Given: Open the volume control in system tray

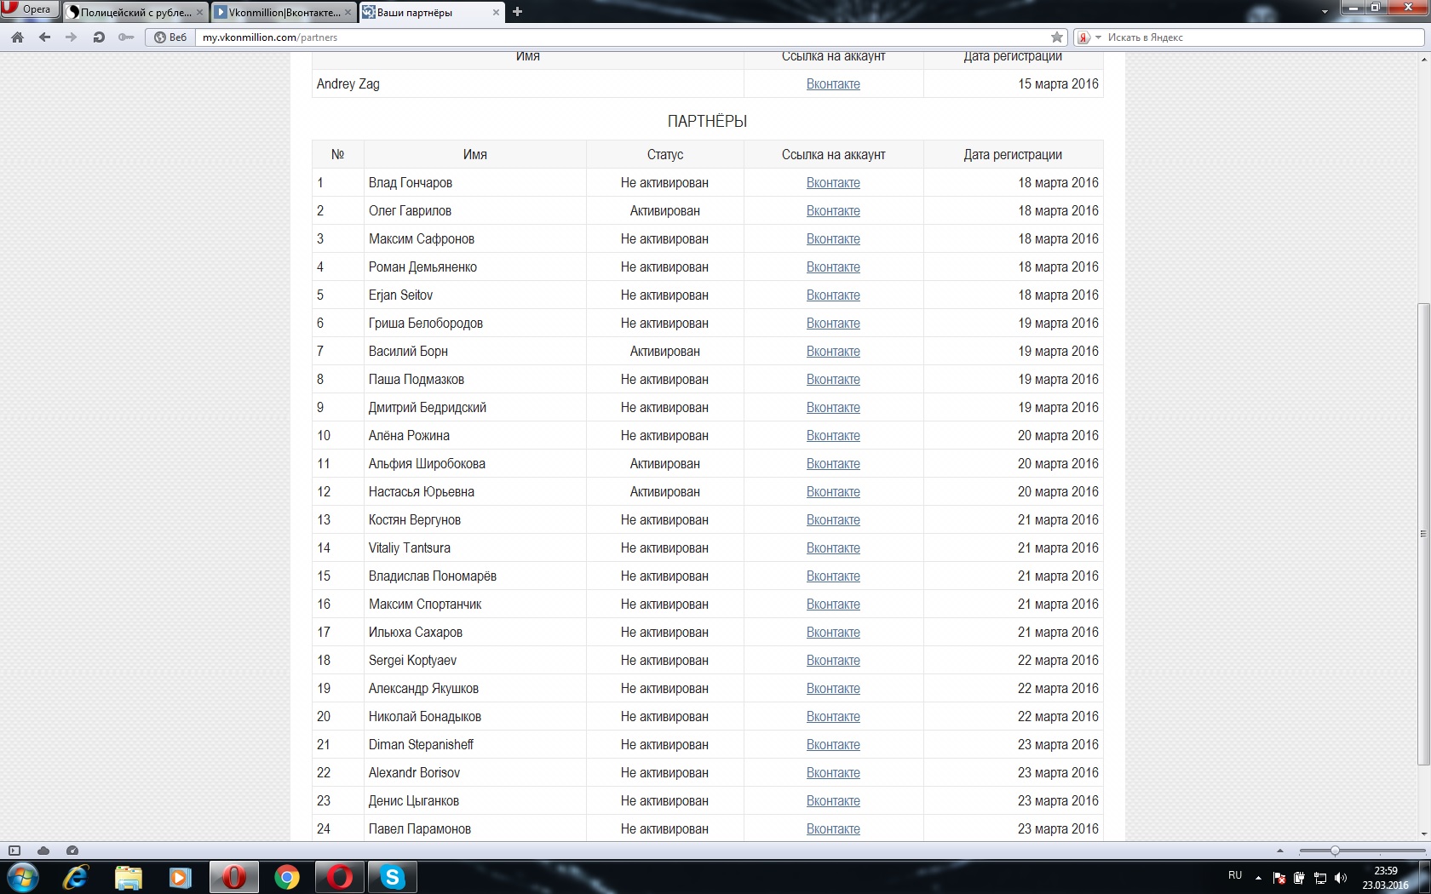Looking at the screenshot, I should tap(1341, 878).
